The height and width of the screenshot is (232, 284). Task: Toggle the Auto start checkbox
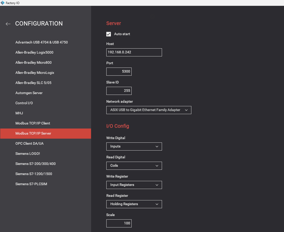pyautogui.click(x=109, y=34)
